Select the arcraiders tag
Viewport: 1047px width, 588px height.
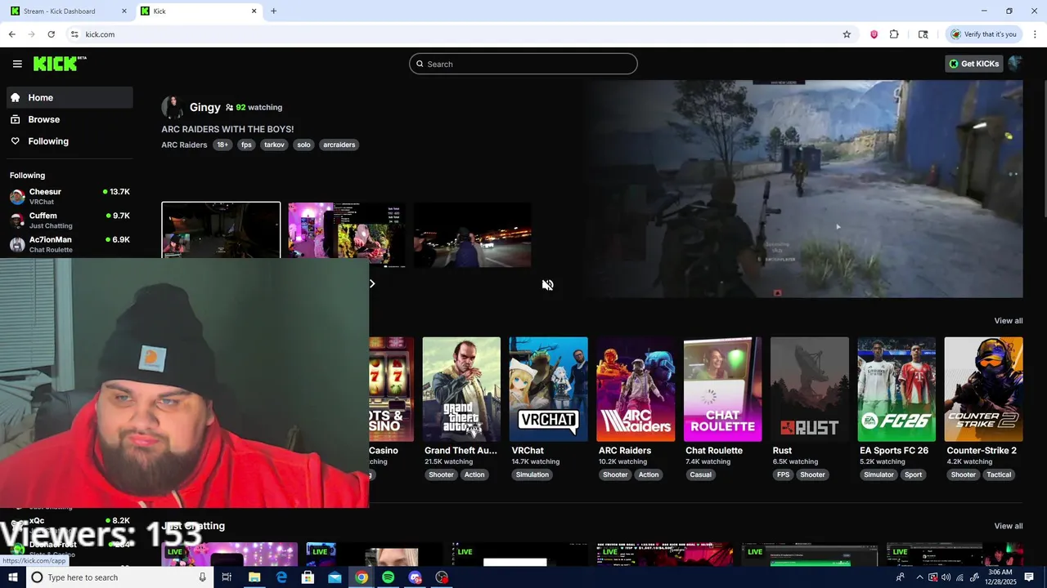339,145
